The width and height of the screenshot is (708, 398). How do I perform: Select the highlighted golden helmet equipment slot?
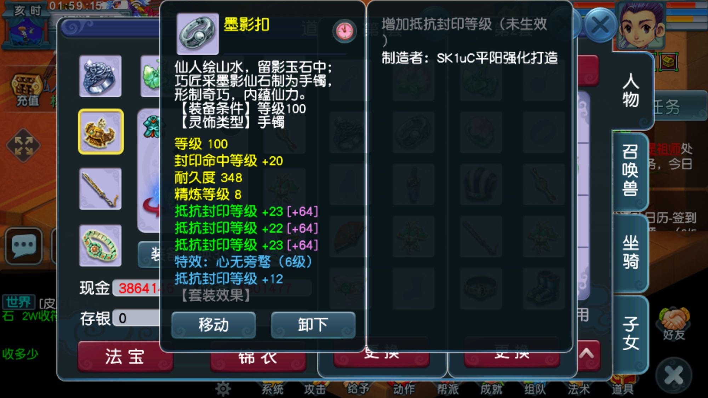pos(101,132)
